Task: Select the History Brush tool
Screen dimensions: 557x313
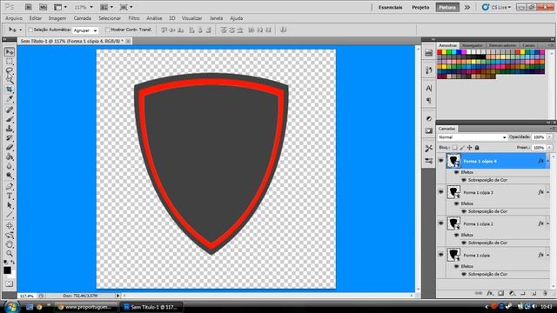Action: 10,137
